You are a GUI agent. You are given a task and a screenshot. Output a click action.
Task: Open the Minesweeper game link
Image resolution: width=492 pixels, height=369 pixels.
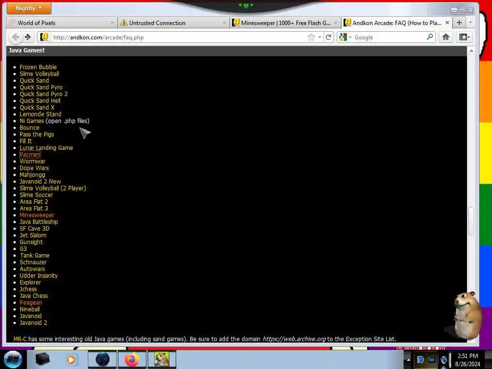pyautogui.click(x=37, y=215)
